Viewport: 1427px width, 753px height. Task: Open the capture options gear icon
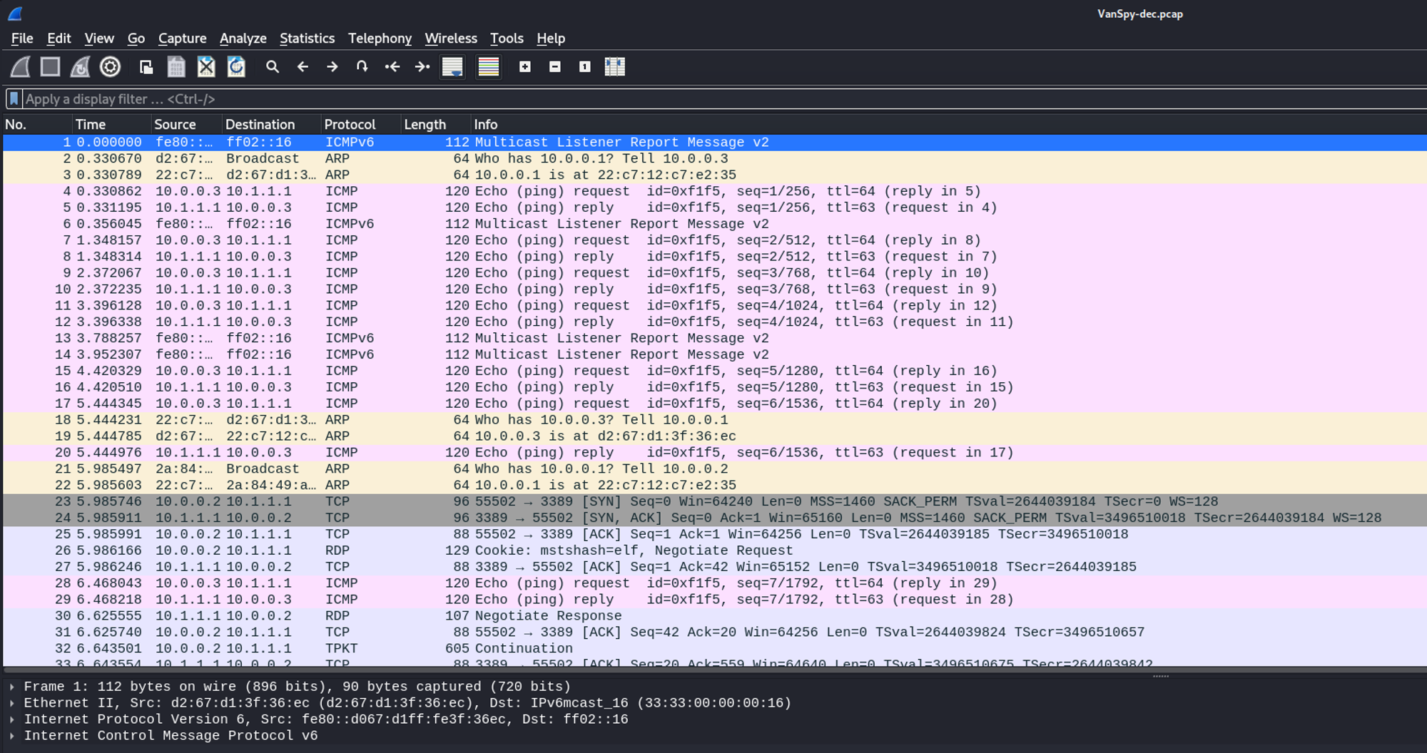pyautogui.click(x=110, y=67)
